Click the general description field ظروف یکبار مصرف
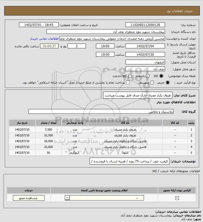 pos(138,95)
